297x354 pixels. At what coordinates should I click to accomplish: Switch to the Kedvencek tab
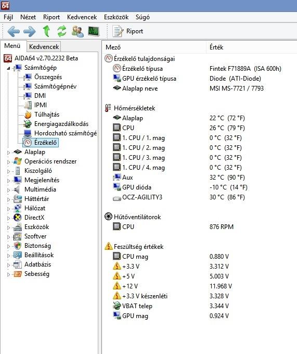point(44,47)
